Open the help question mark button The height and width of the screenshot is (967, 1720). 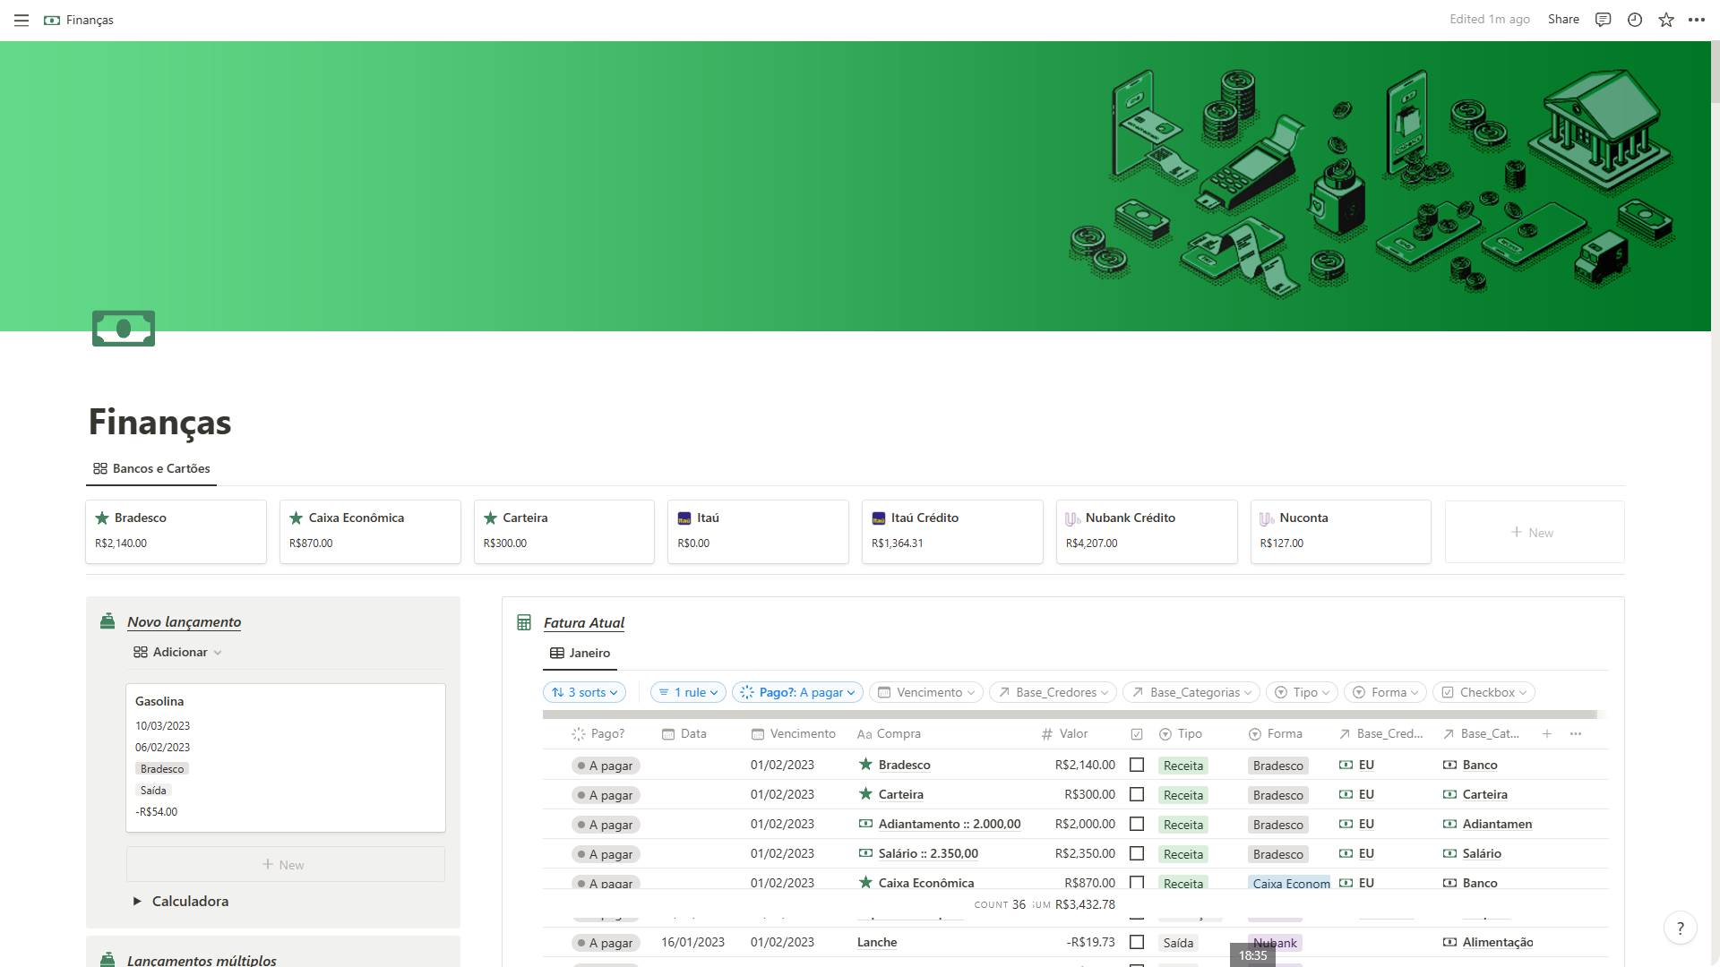click(1681, 928)
